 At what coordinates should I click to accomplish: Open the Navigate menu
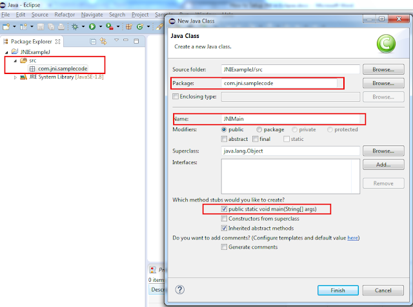tap(92, 15)
